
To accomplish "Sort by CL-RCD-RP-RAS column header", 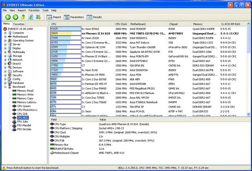I will click(x=231, y=24).
